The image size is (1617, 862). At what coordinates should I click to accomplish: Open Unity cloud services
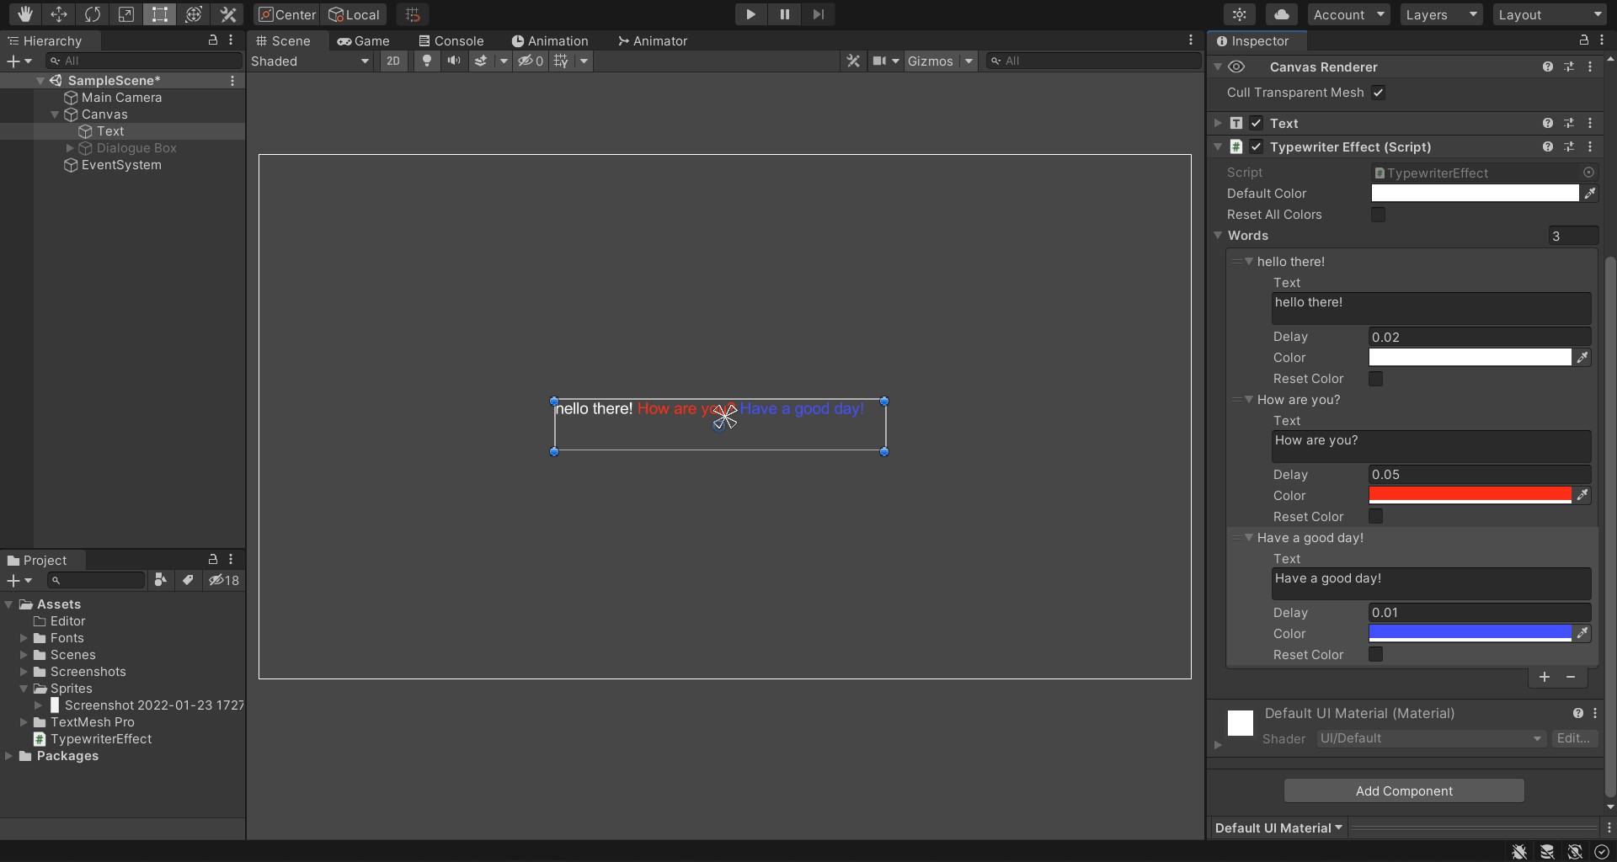pos(1283,14)
